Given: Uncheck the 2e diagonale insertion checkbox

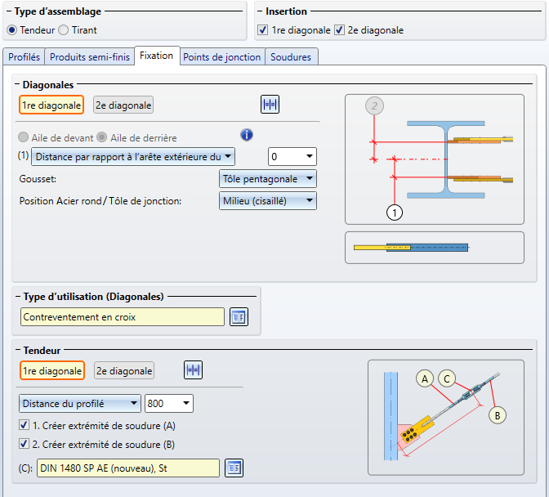Looking at the screenshot, I should coord(341,30).
